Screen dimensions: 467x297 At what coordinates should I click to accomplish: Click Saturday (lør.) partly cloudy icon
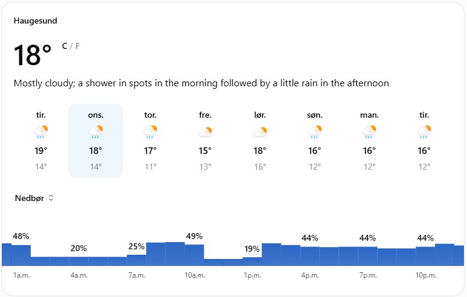pos(260,132)
